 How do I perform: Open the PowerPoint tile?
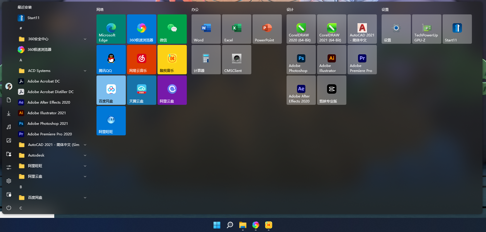[x=267, y=29]
